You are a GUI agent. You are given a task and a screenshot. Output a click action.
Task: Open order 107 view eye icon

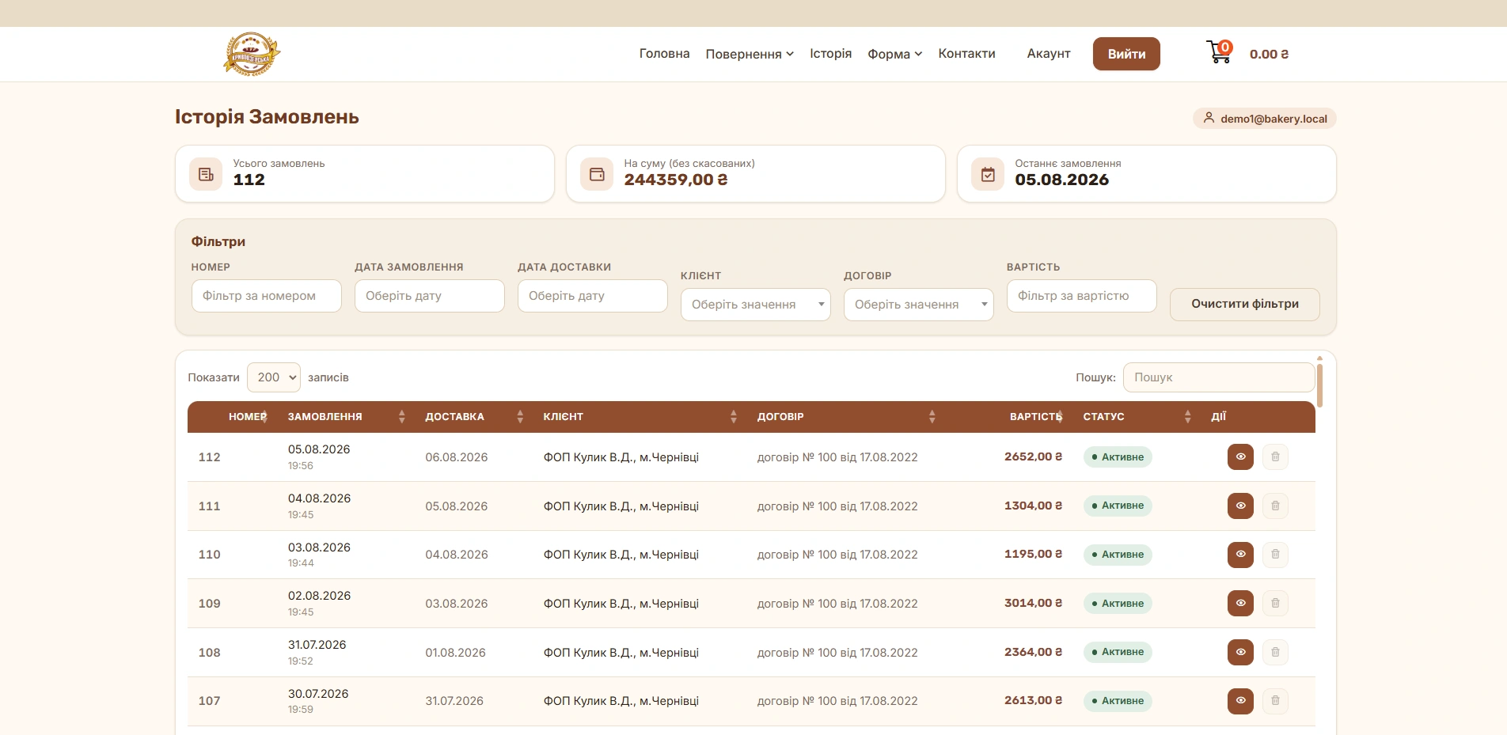pos(1240,701)
